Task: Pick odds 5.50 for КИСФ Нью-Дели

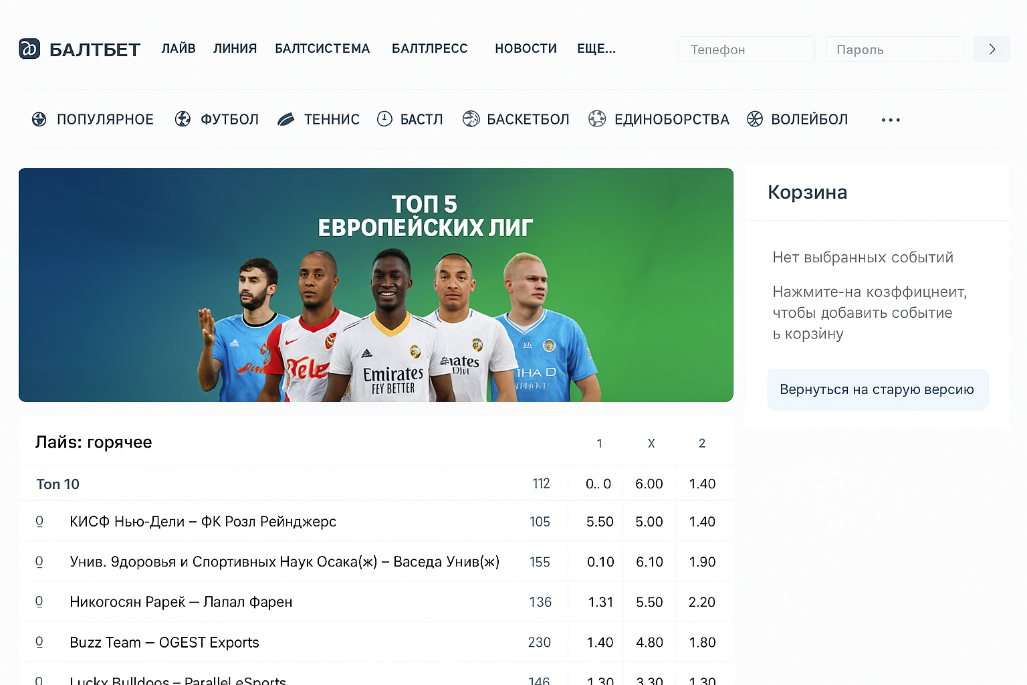Action: (600, 522)
